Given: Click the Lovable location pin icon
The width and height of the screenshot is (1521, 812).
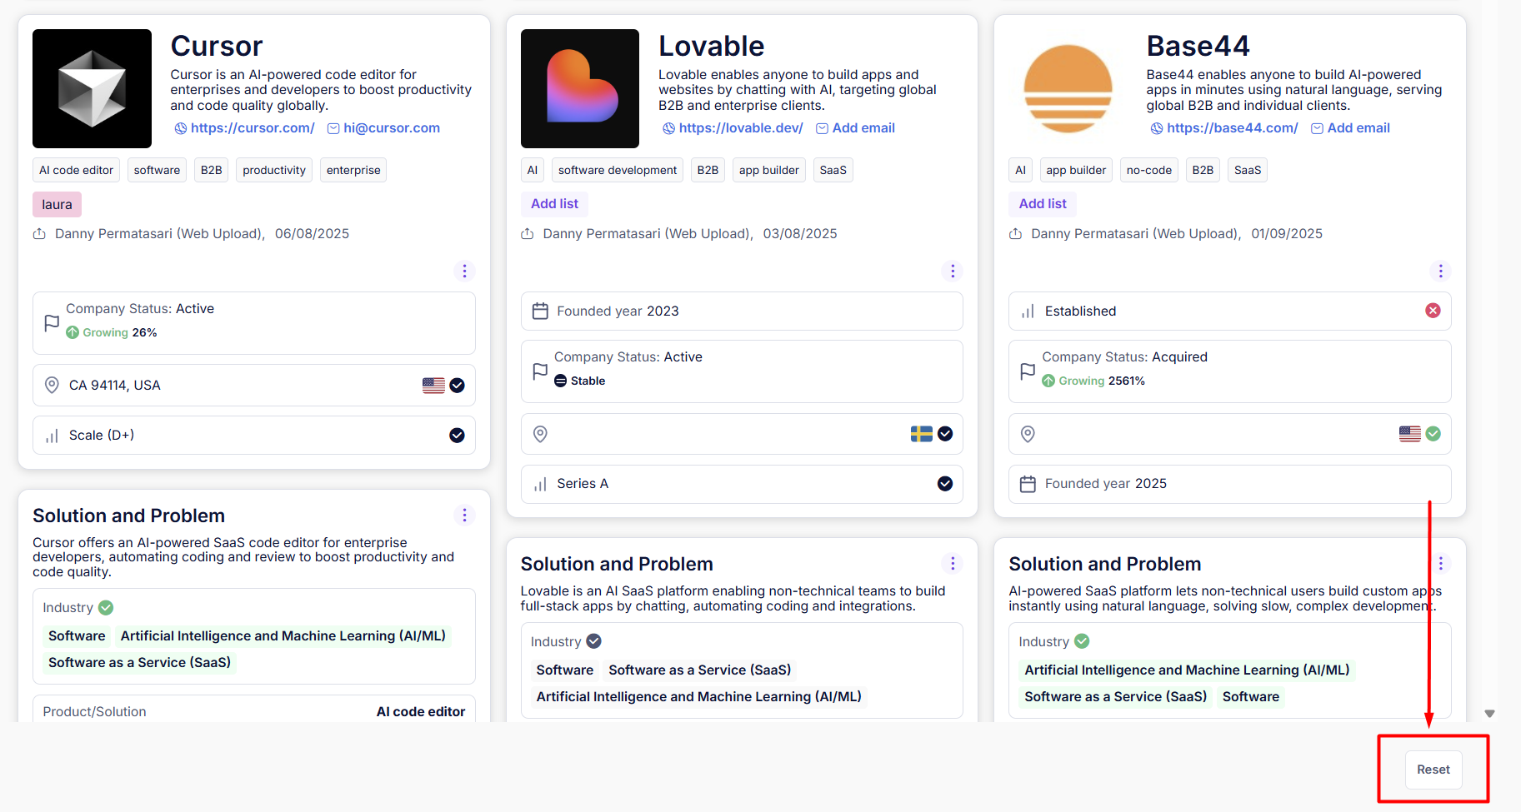Looking at the screenshot, I should coord(540,434).
